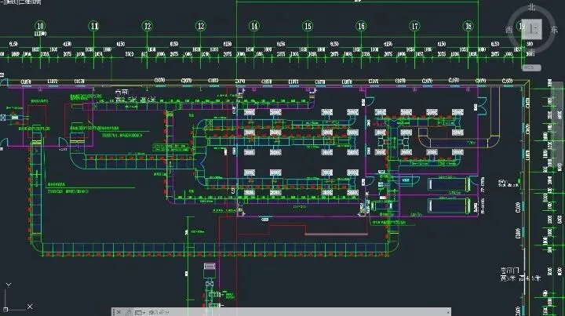This screenshot has width=565, height=316.
Task: Open command line customize wrench
Action: [129, 312]
